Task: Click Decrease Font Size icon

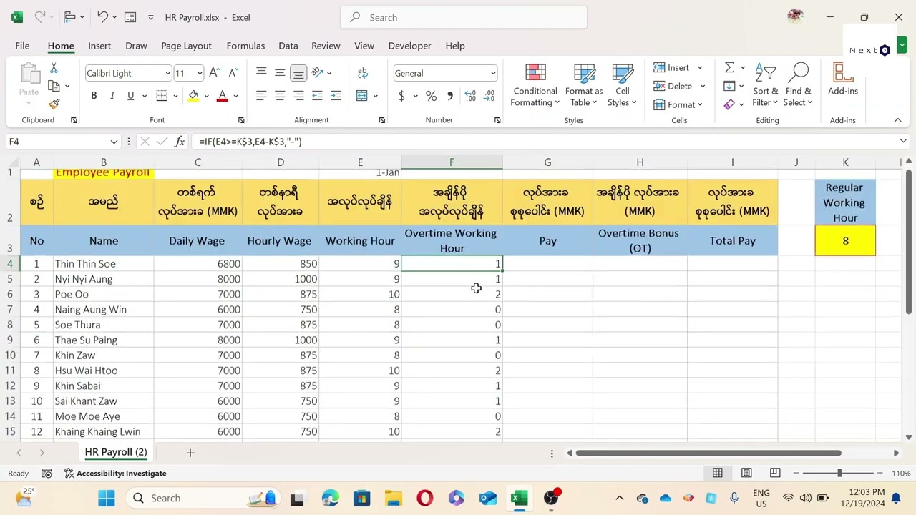Action: (233, 73)
